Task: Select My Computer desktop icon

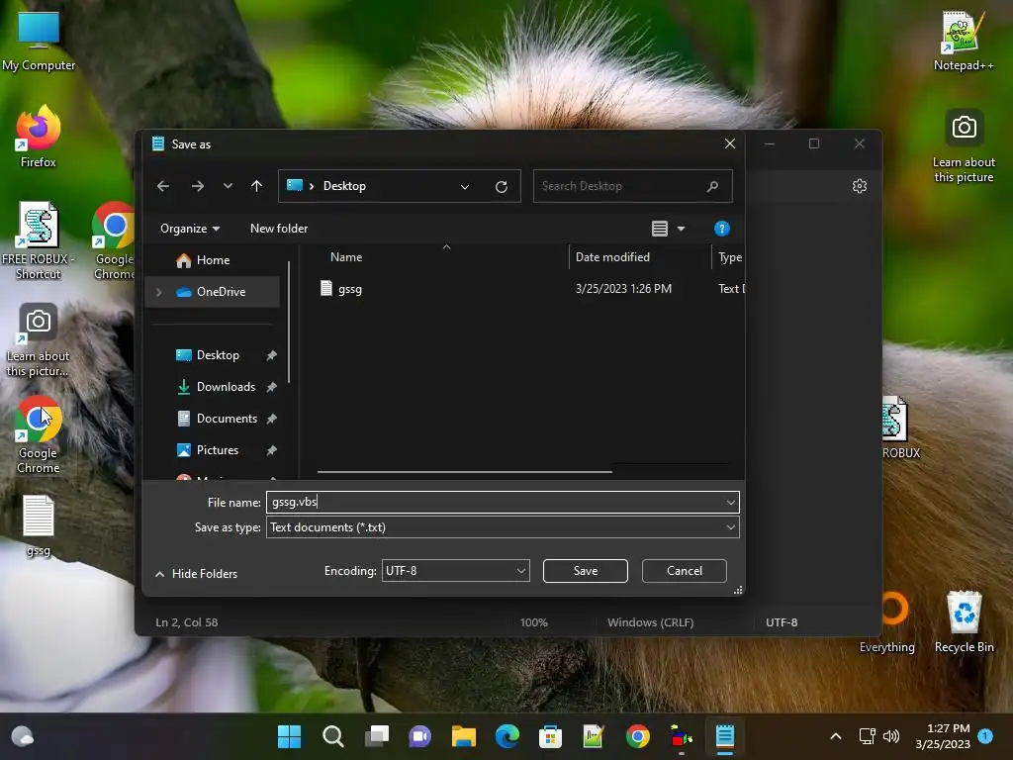Action: click(x=39, y=42)
